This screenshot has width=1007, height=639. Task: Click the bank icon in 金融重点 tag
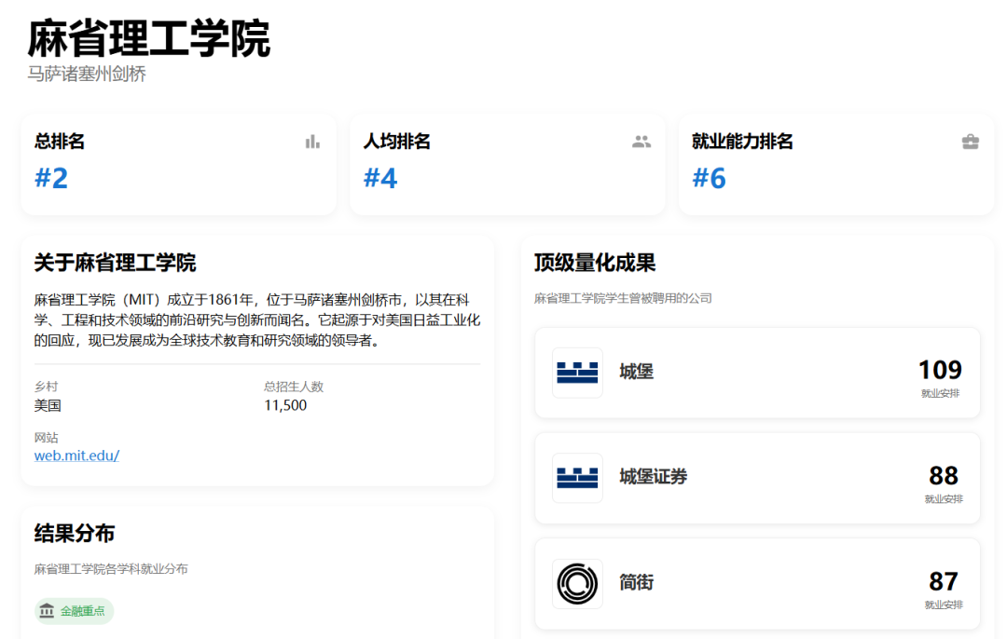(47, 611)
